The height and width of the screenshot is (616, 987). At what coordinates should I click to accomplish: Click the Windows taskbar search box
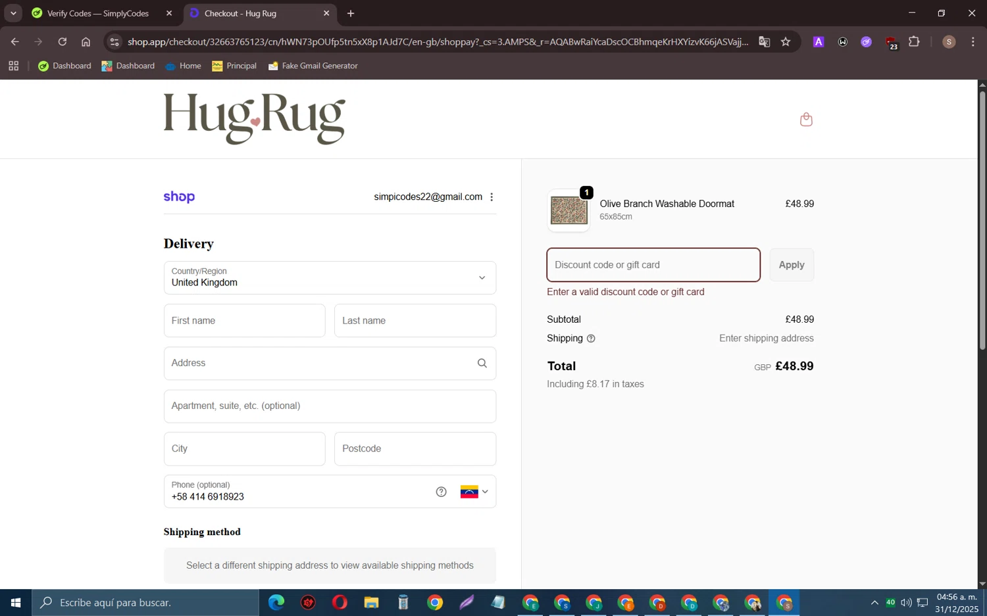[145, 602]
